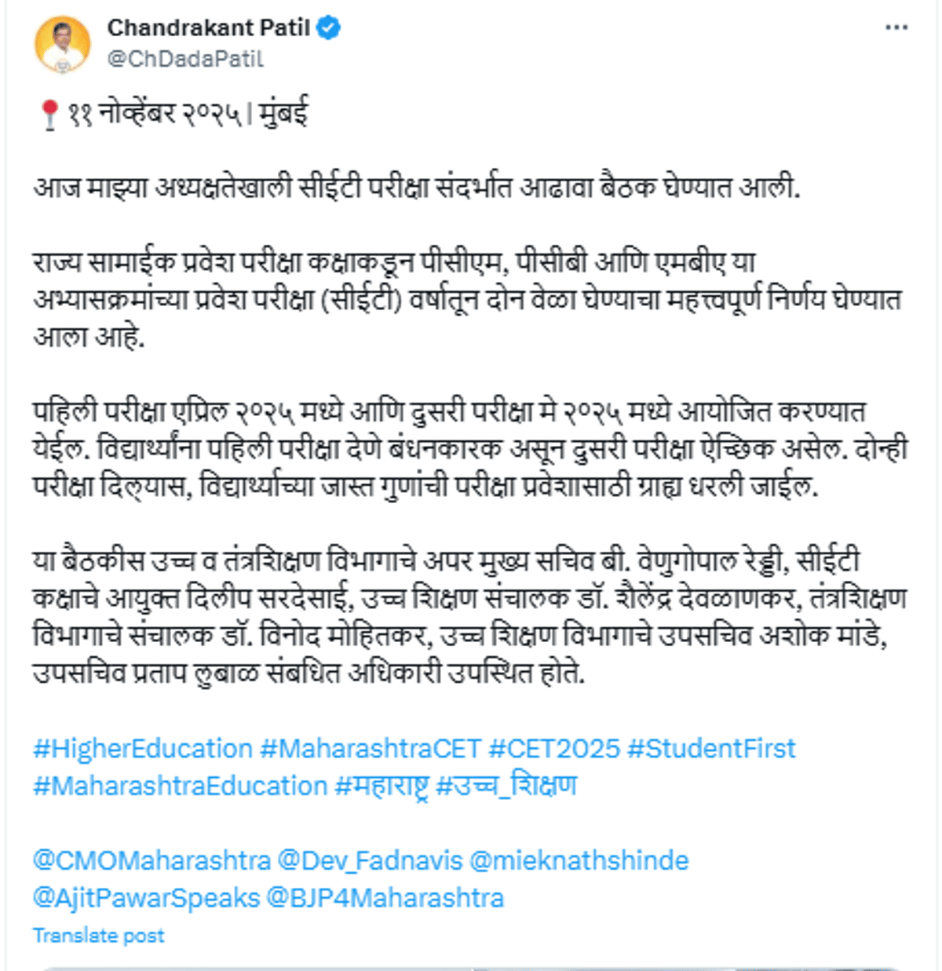
Task: Click the blue verified badge icon
Action: coord(328,28)
